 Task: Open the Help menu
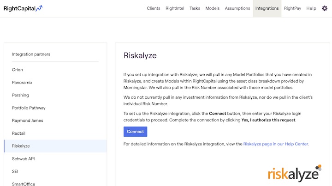(x=311, y=8)
